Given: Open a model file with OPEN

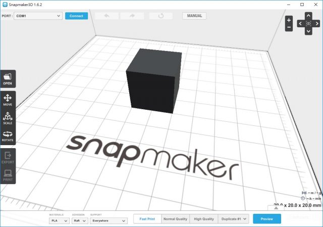Looking at the screenshot, I should click(8, 79).
